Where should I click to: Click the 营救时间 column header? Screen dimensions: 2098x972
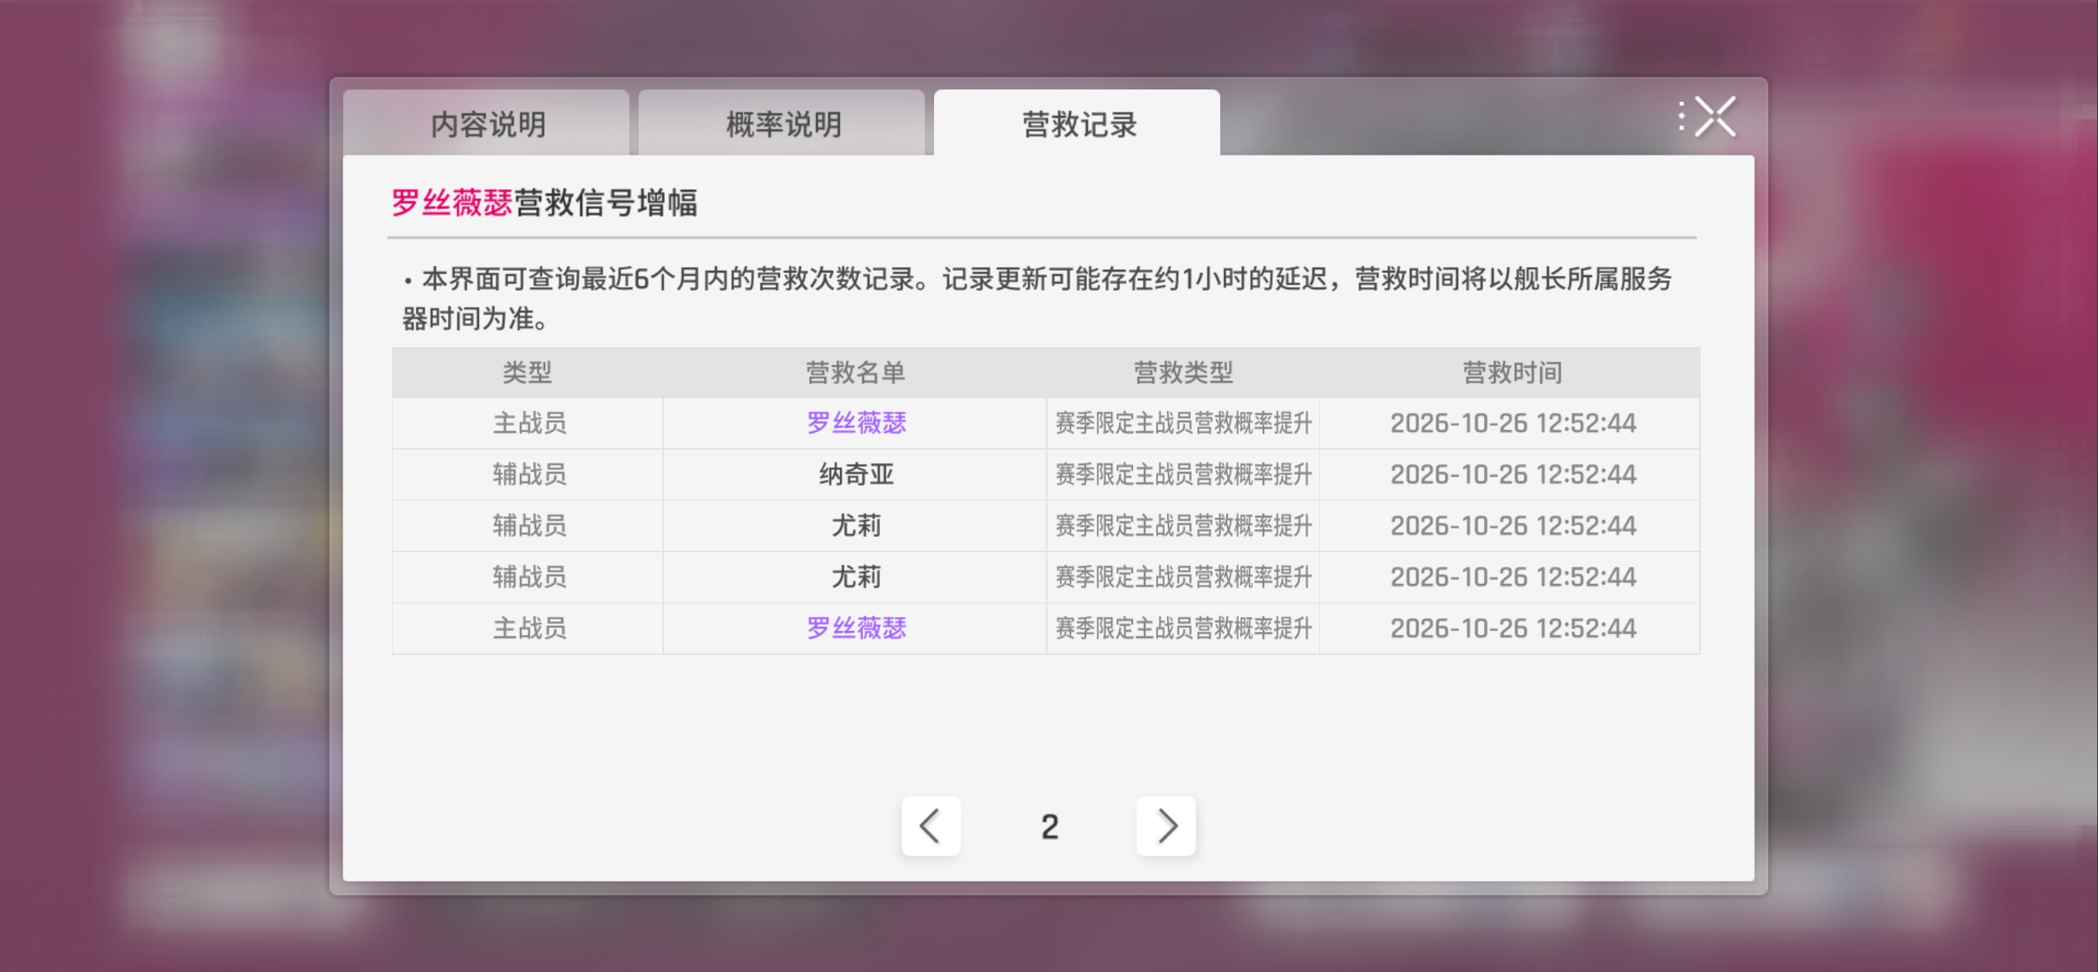coord(1512,373)
